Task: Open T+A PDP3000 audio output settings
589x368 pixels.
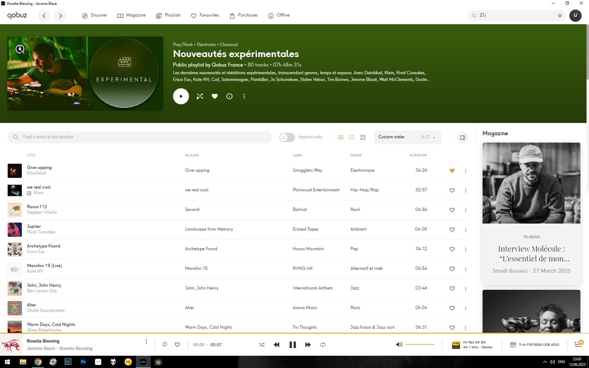Action: pyautogui.click(x=535, y=345)
